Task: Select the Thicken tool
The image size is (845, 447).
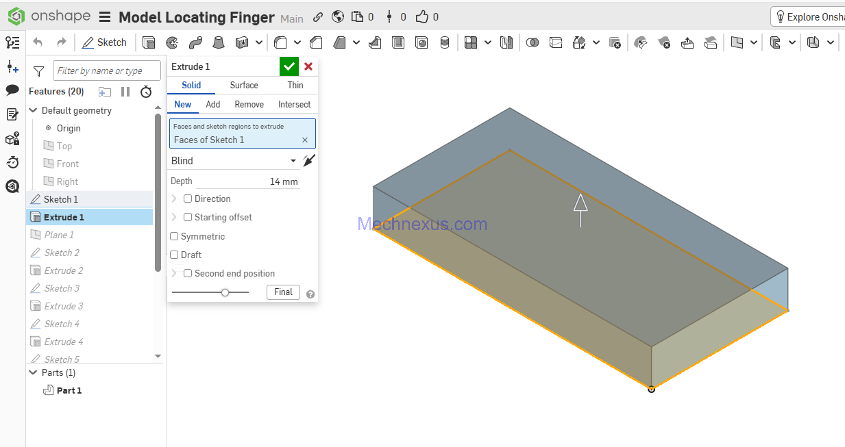Action: pyautogui.click(x=241, y=42)
